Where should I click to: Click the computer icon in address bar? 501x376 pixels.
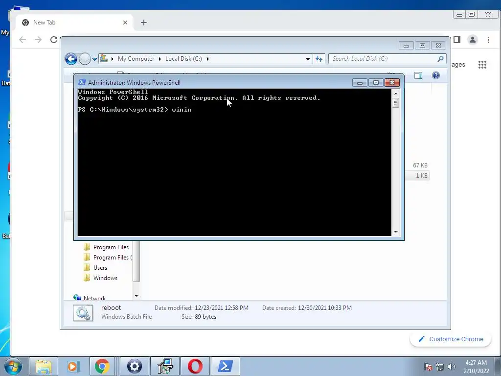(104, 59)
